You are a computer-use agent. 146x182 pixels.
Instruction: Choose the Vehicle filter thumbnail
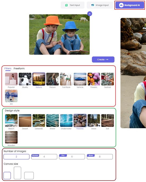pyautogui.click(x=80, y=79)
